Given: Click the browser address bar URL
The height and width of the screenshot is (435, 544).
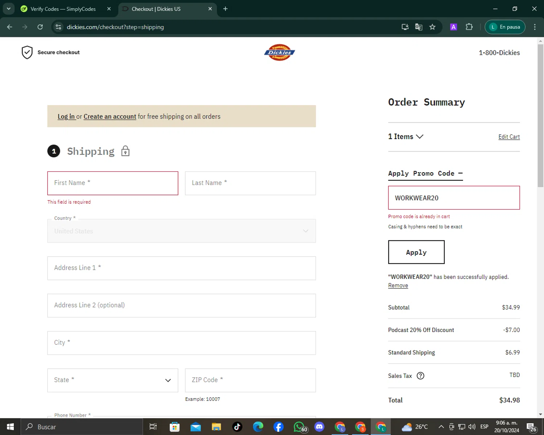Looking at the screenshot, I should 115,27.
